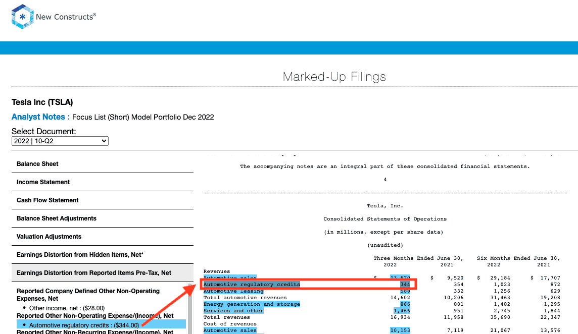Click the New Constructs hexagon logo
The height and width of the screenshot is (334, 578).
click(x=23, y=17)
